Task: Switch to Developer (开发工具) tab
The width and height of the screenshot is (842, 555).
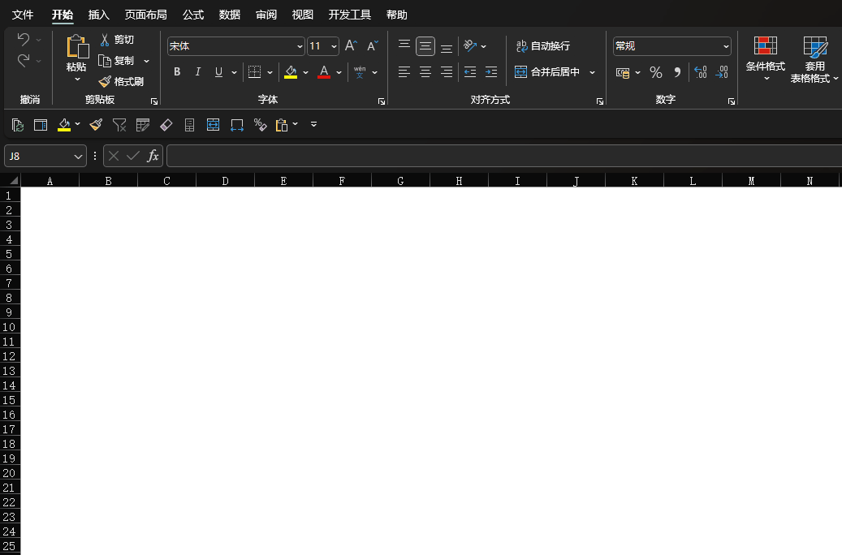Action: 350,15
